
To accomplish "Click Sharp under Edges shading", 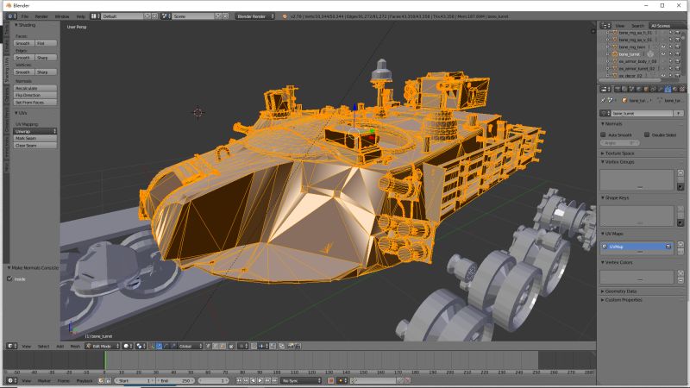I will pyautogui.click(x=46, y=58).
